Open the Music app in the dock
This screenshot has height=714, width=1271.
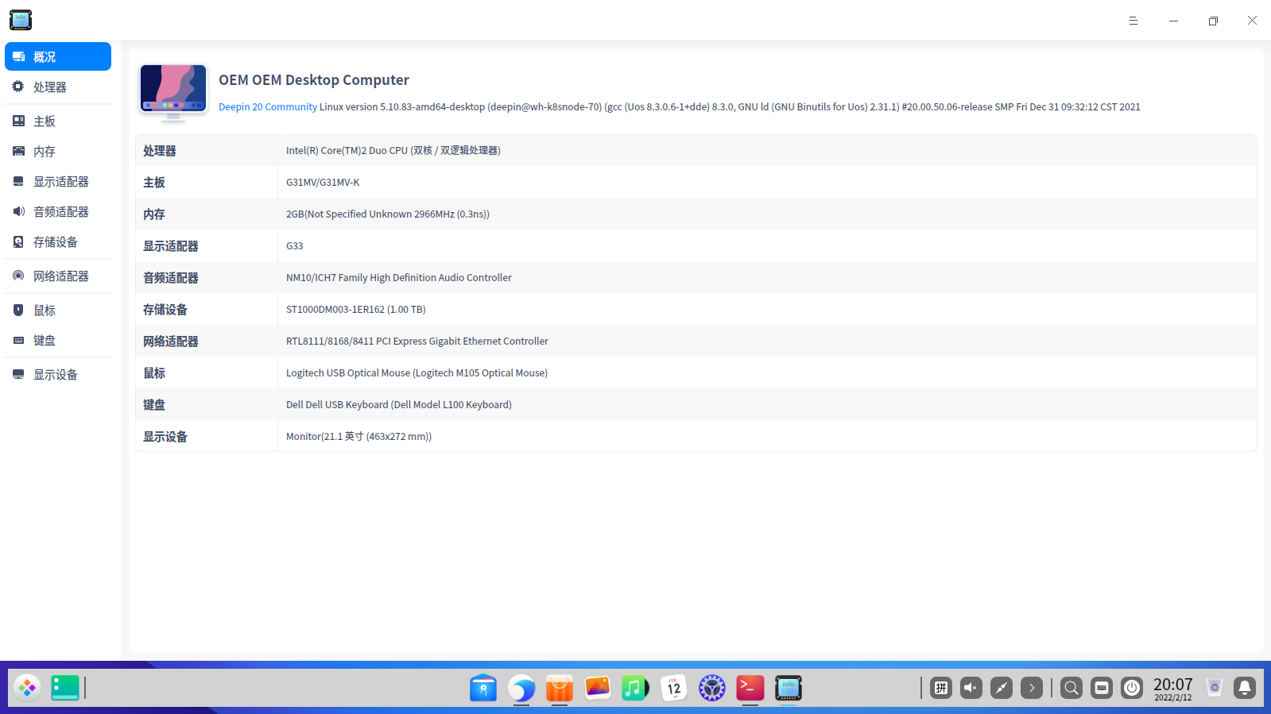pyautogui.click(x=636, y=688)
